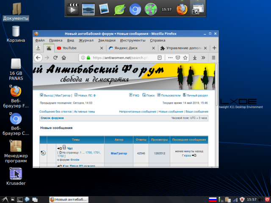Open the LXDE start menu on taskbar
Image resolution: width=271 pixels, height=203 pixels.
[x=5, y=200]
